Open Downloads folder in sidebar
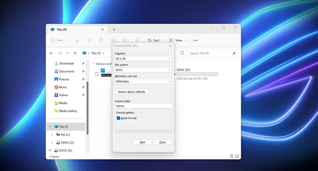The image size is (318, 171). click(66, 63)
